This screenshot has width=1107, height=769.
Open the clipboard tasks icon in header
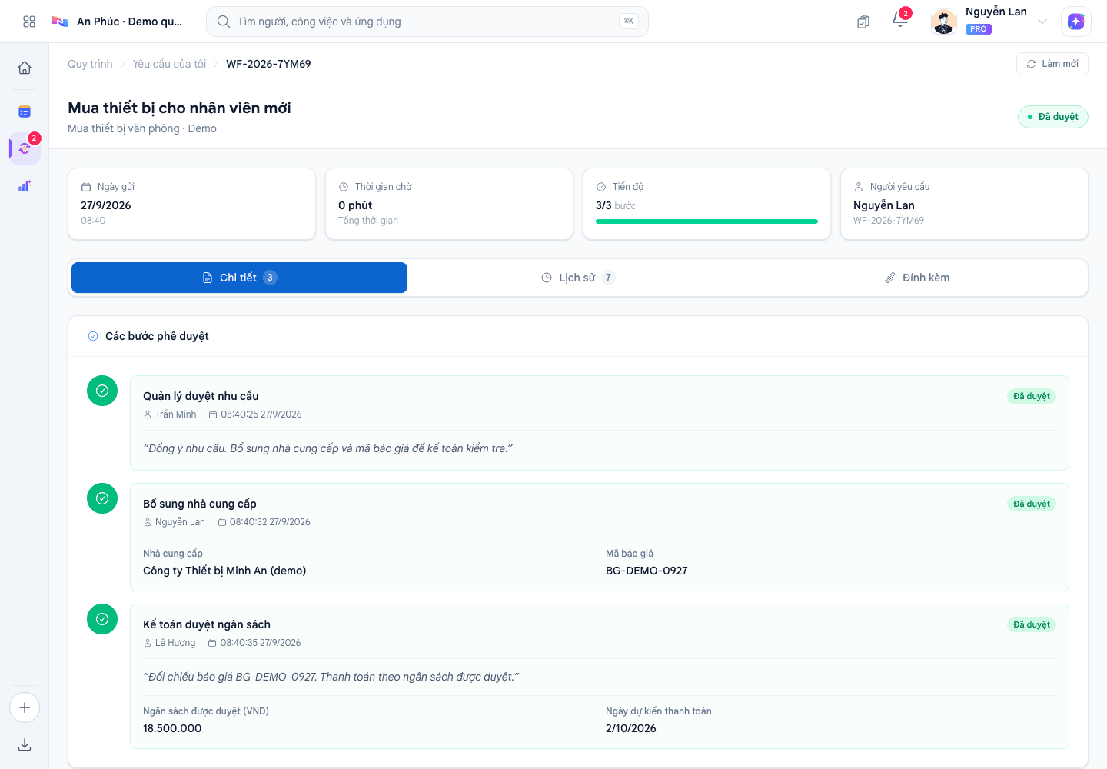point(863,22)
